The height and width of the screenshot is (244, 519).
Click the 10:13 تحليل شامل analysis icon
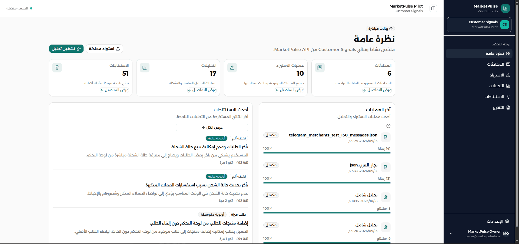(x=386, y=197)
